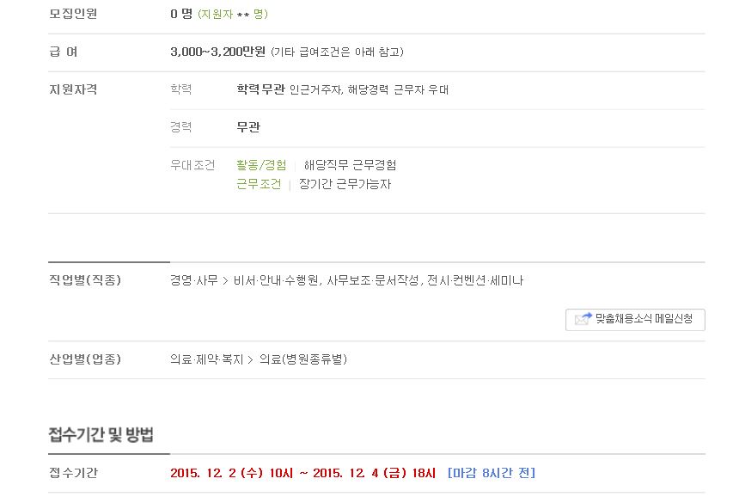Viewport: 733px width, 497px height.
Task: Click the green 근무조건 label
Action: click(259, 184)
